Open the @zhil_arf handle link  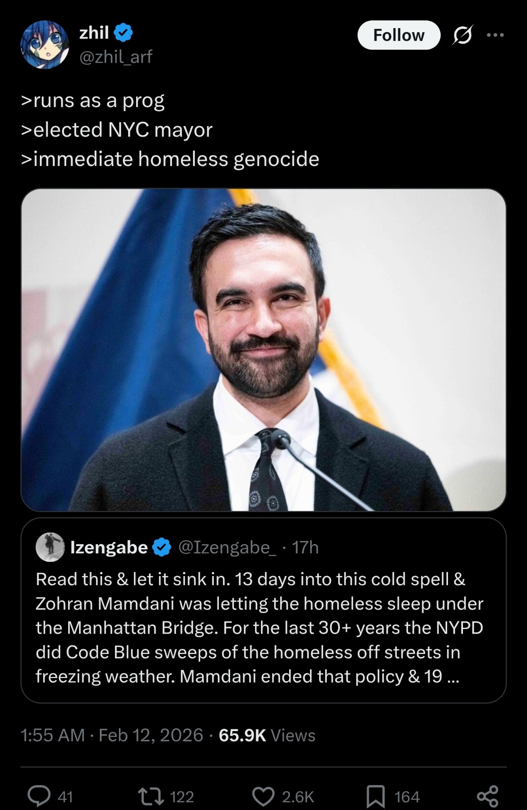tap(116, 57)
